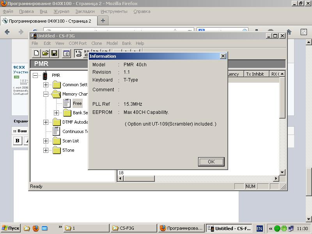The width and height of the screenshot is (312, 234).
Task: Open Firefox Закладки menu
Action: (85, 12)
